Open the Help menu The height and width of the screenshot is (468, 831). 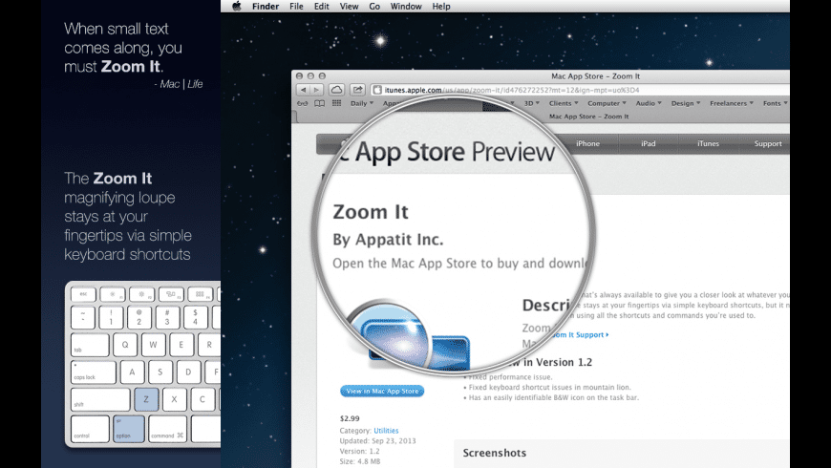(441, 7)
